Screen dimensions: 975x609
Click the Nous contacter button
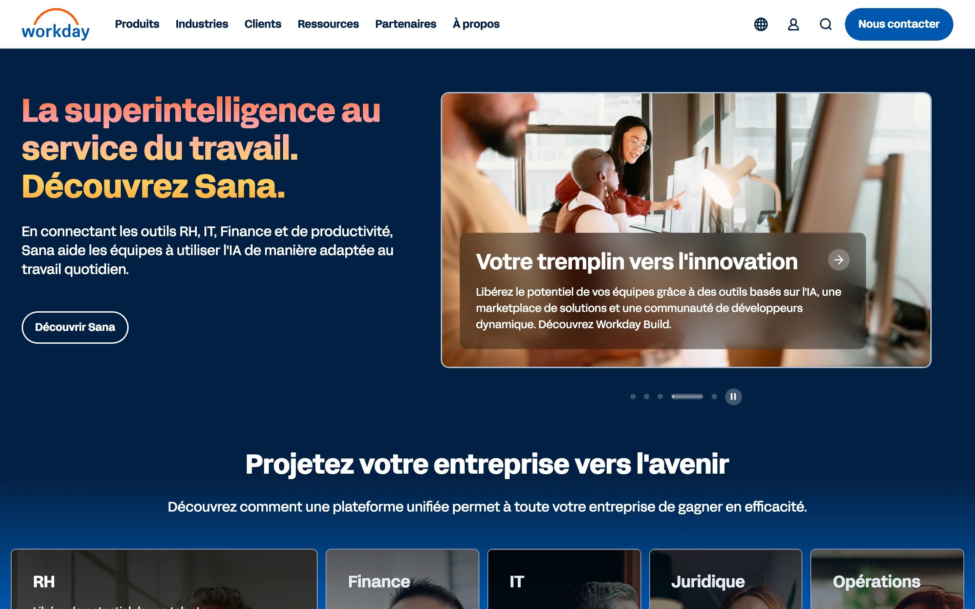coord(898,24)
